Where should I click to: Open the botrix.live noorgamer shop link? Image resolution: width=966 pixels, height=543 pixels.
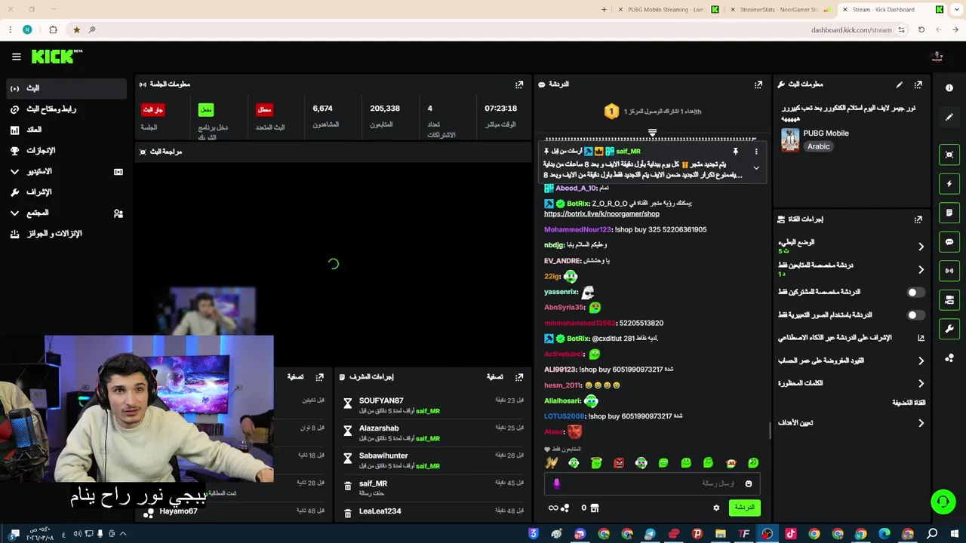[x=601, y=214]
